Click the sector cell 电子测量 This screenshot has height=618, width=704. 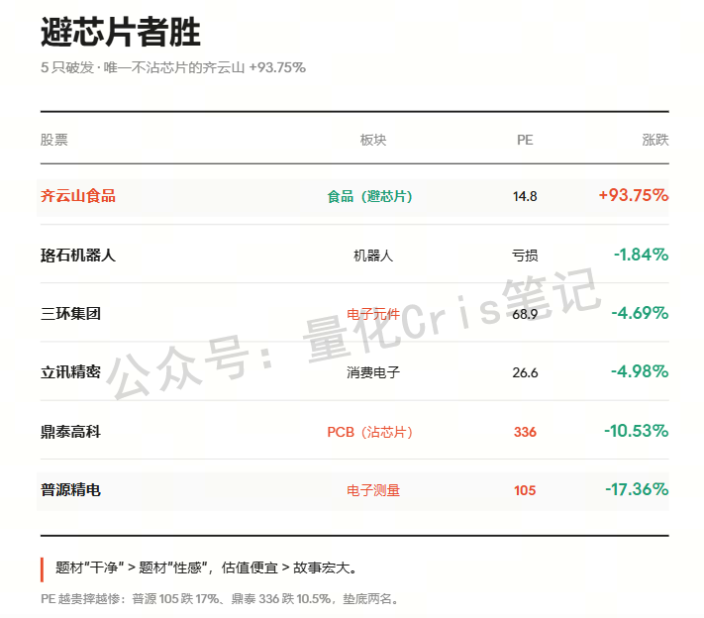point(373,490)
